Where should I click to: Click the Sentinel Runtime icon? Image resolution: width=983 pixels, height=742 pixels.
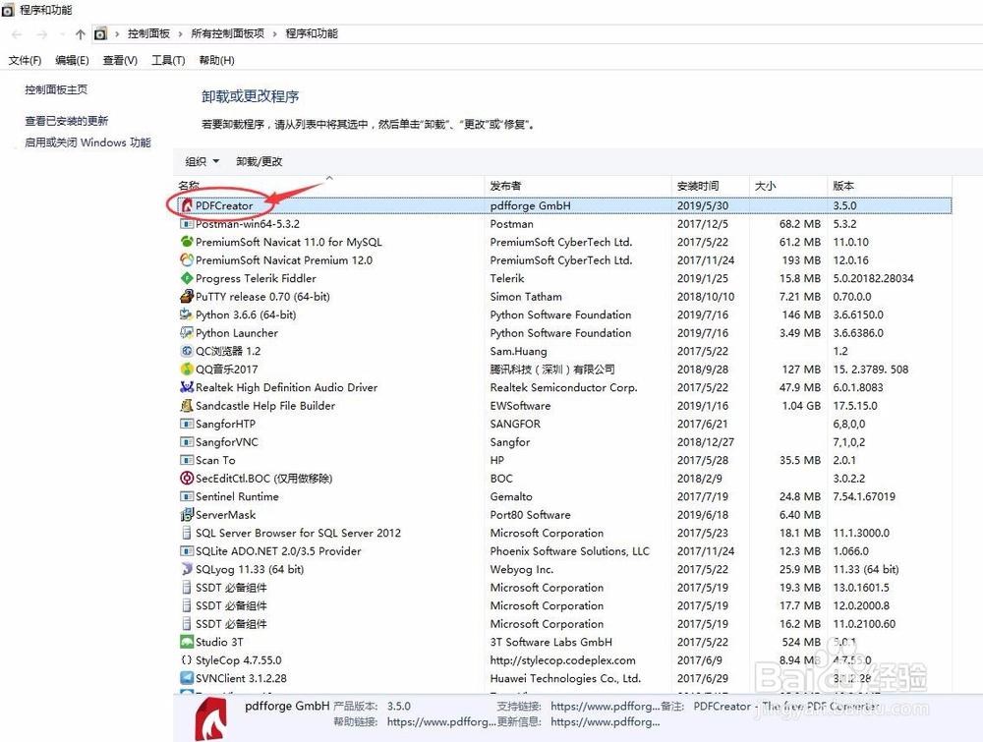click(187, 496)
